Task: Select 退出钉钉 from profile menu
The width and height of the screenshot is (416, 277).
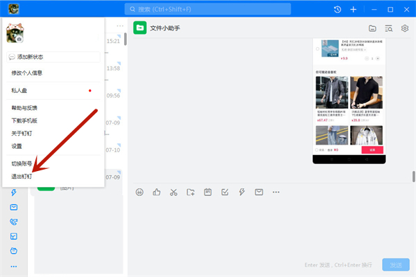Action: click(x=21, y=177)
